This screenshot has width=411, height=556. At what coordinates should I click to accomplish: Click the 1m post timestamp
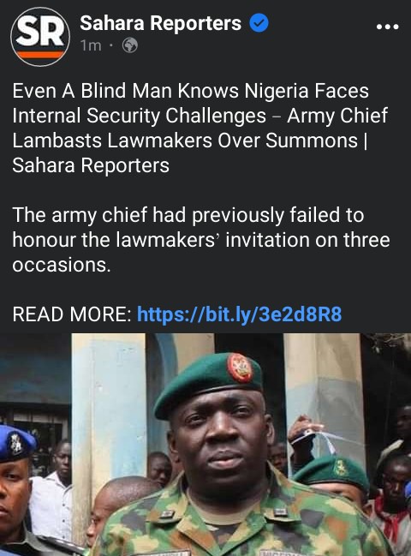(91, 45)
